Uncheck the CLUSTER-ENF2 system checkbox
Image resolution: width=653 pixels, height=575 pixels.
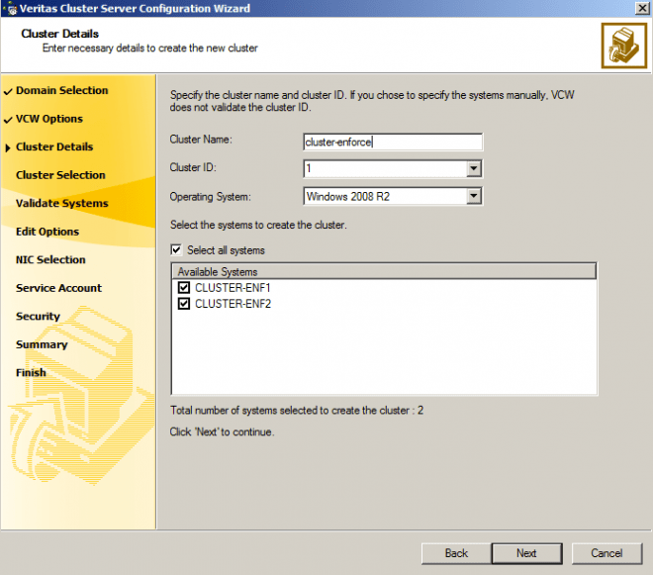click(184, 303)
